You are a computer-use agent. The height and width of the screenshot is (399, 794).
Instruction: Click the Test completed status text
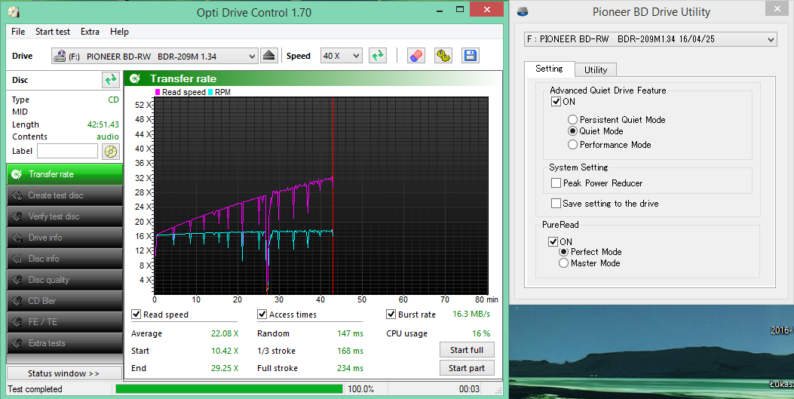click(35, 389)
